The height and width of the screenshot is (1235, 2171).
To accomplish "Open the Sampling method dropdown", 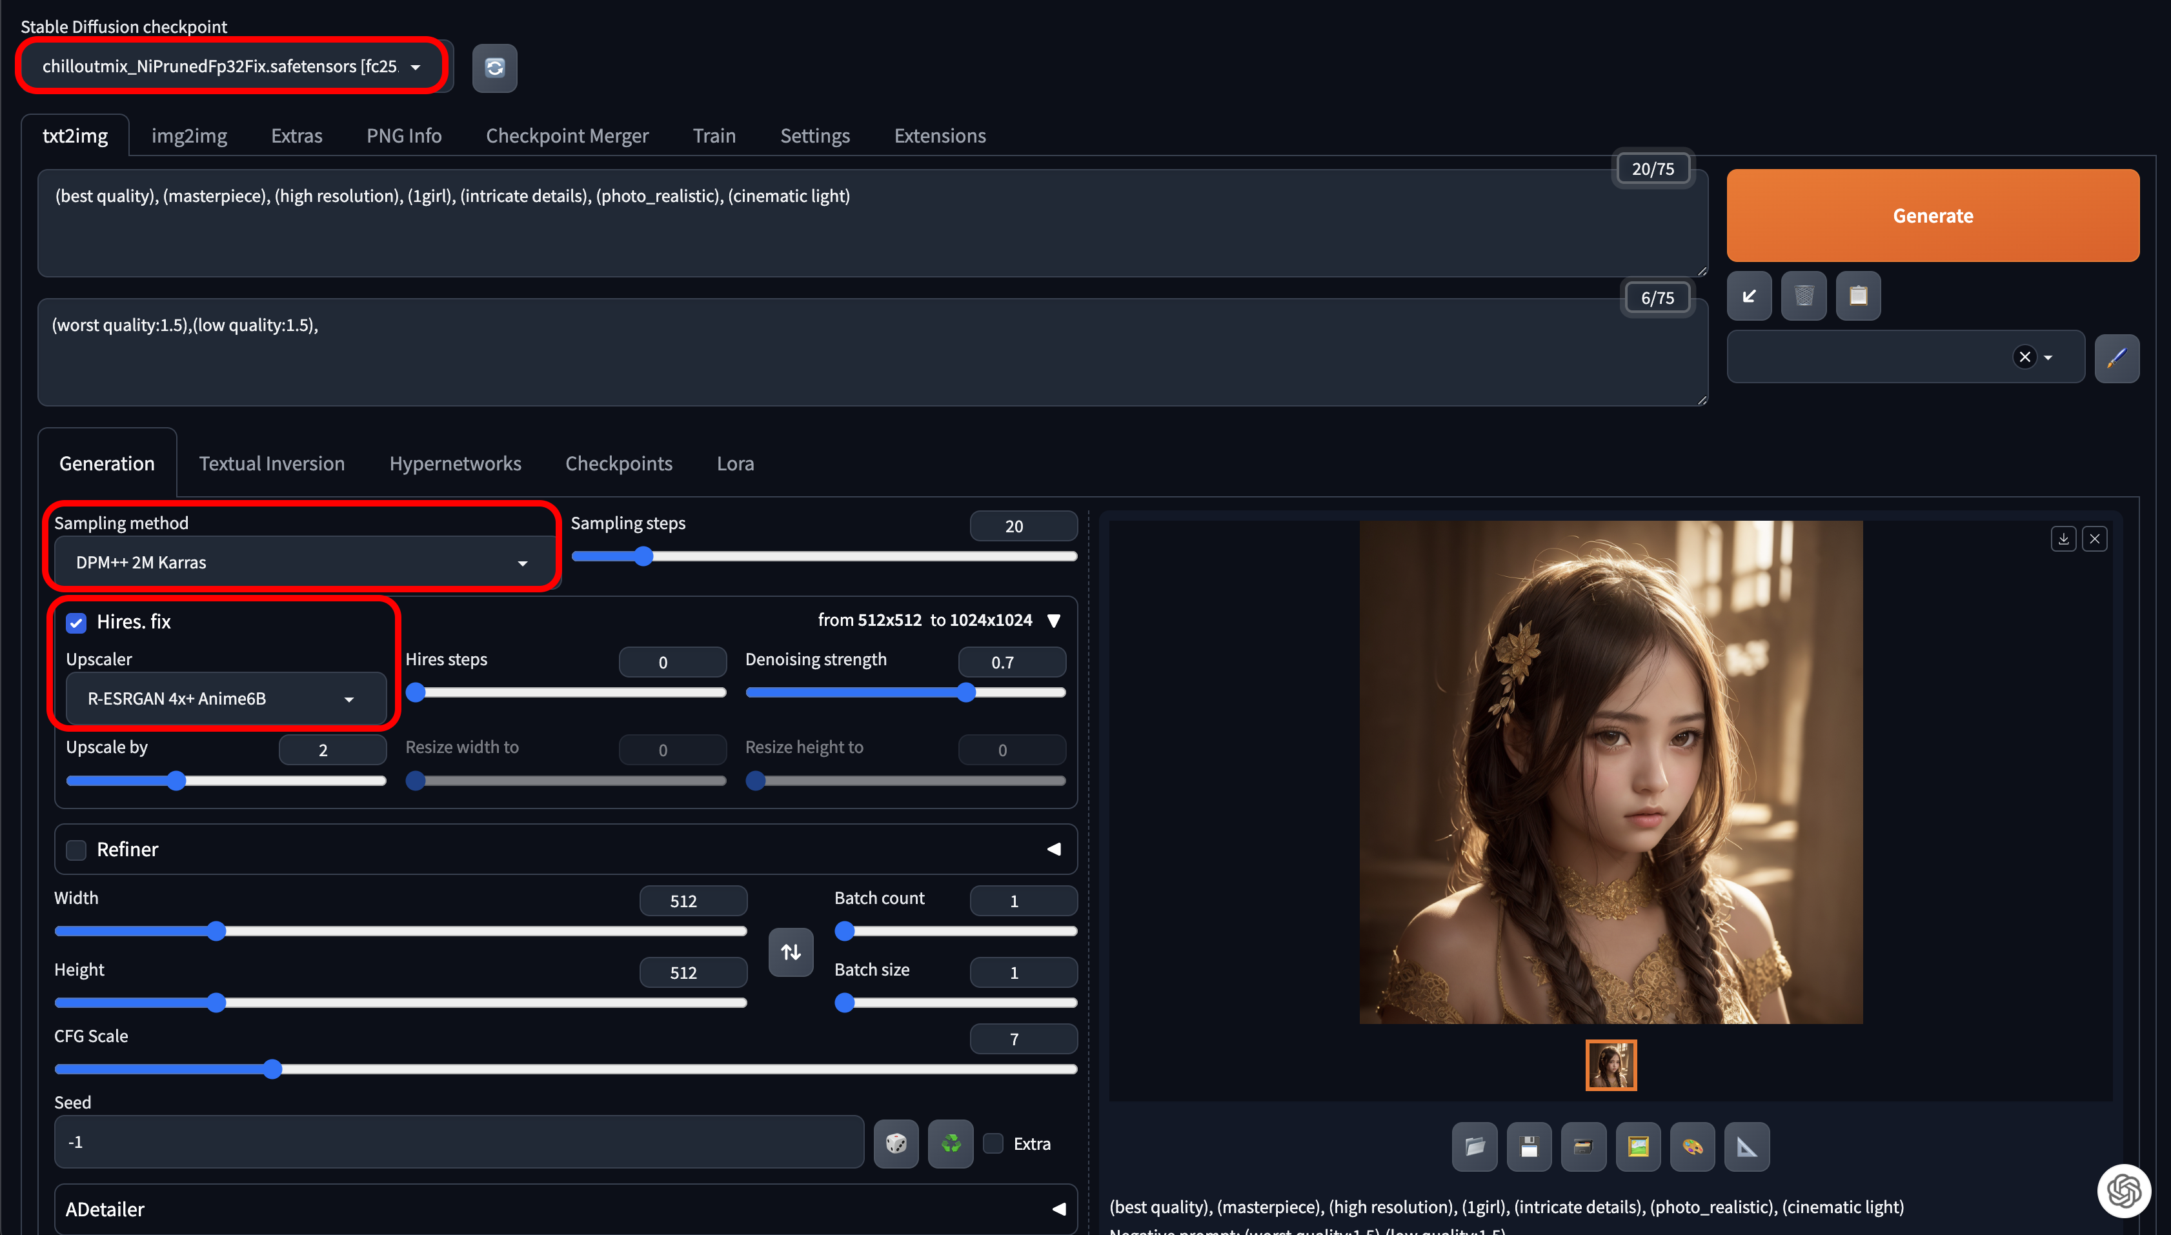I will (x=302, y=563).
